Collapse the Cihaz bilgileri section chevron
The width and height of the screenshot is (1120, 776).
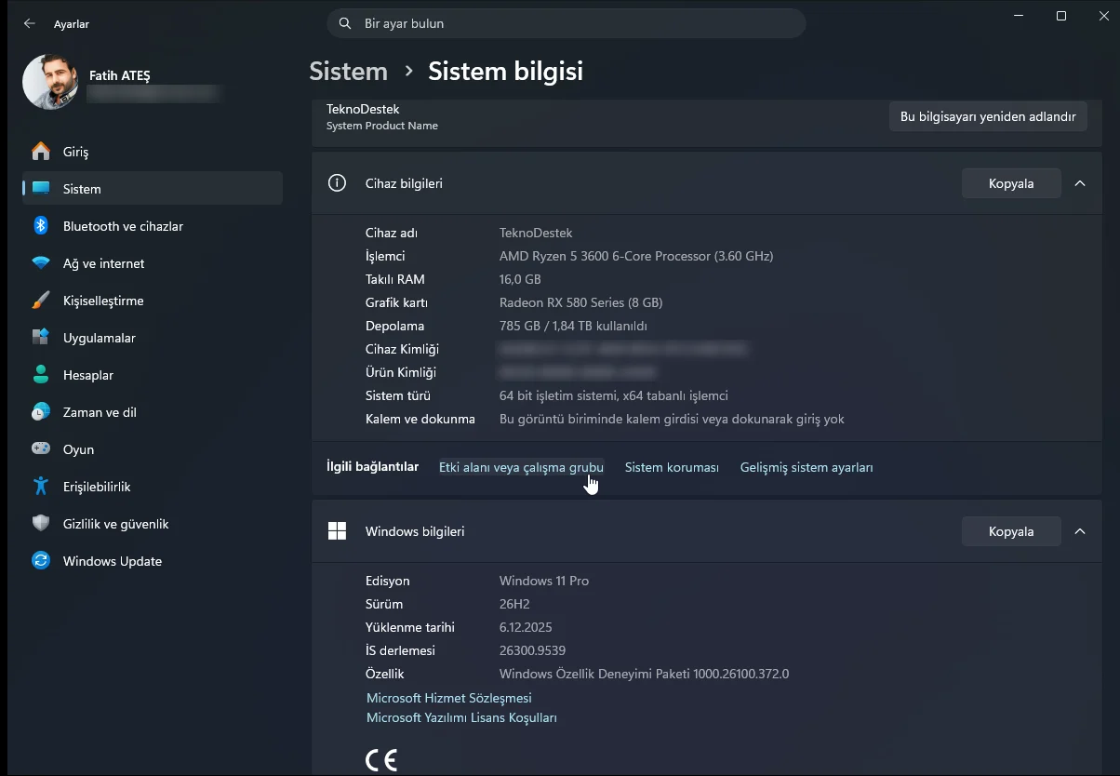click(x=1080, y=183)
